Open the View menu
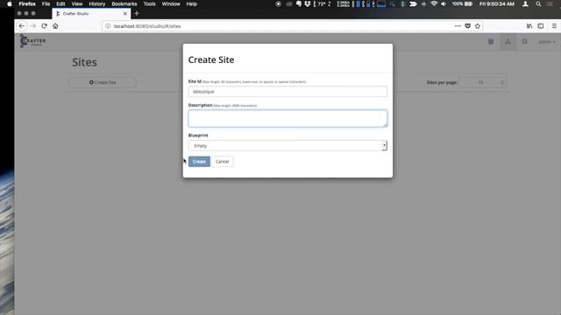The height and width of the screenshot is (315, 561). pos(77,3)
